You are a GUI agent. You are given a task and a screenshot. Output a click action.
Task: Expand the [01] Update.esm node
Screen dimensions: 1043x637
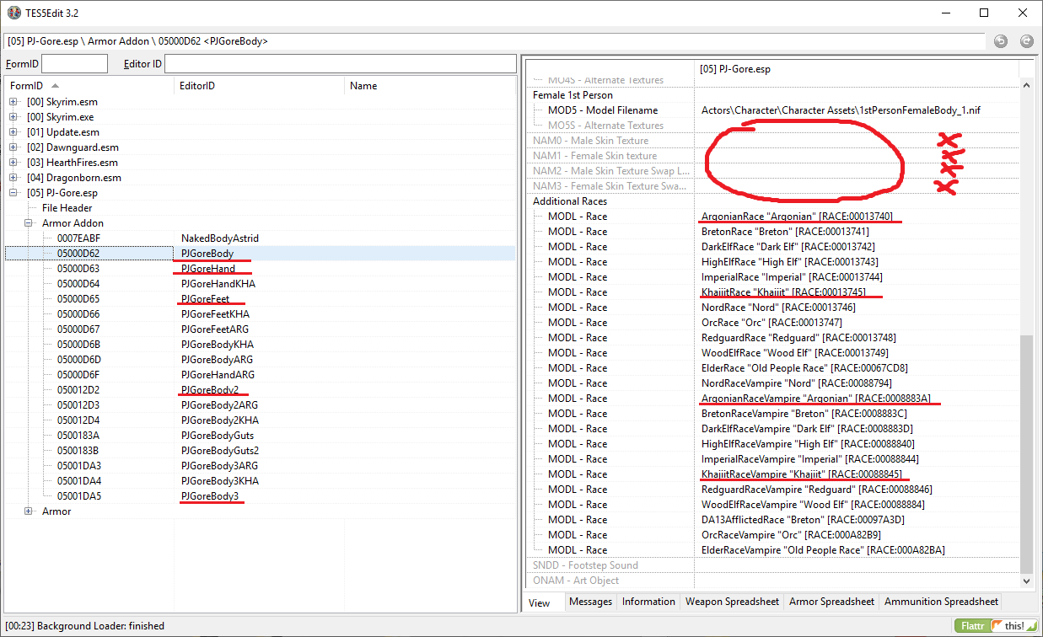point(13,132)
